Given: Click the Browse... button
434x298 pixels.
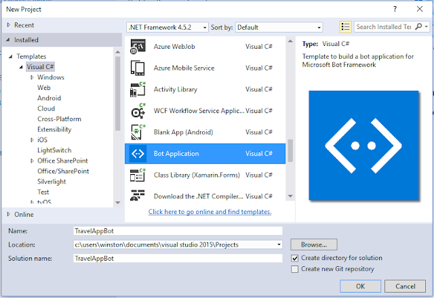Looking at the screenshot, I should [314, 244].
